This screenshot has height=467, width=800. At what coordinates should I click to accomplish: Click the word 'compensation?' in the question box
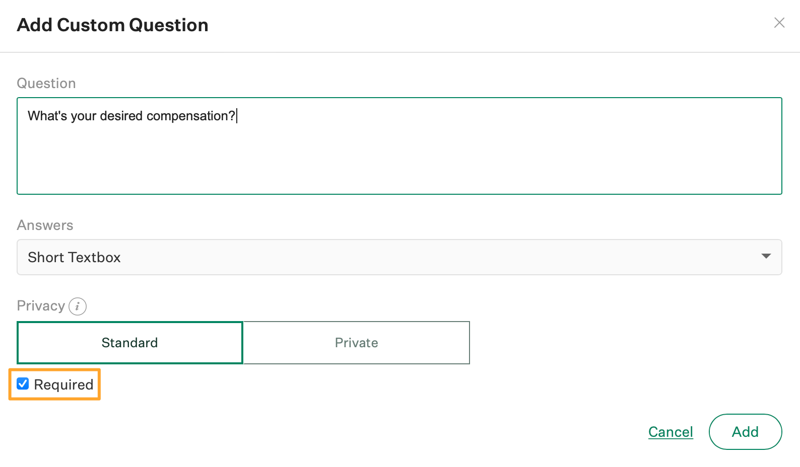(191, 116)
